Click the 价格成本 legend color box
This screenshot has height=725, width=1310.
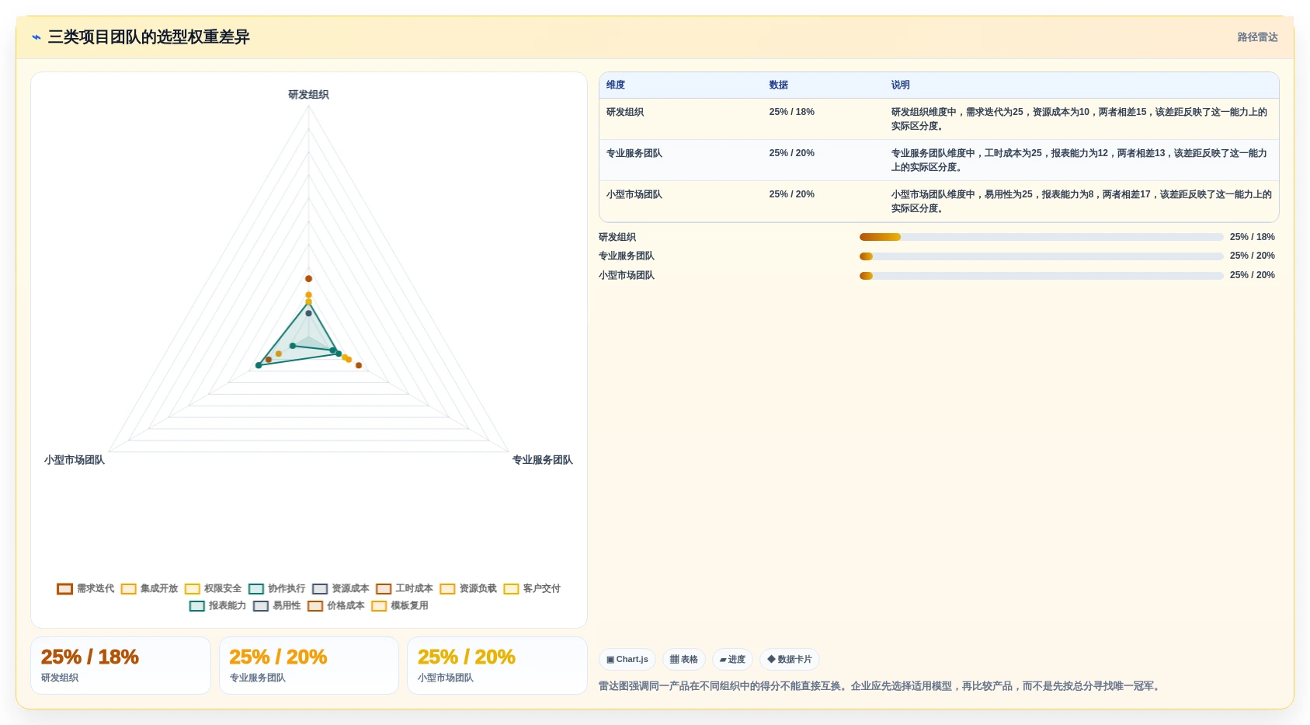[x=315, y=606]
